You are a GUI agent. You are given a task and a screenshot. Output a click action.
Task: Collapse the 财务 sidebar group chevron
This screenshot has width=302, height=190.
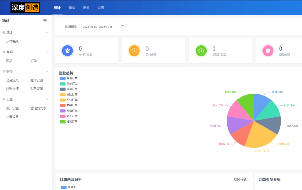tap(47, 71)
